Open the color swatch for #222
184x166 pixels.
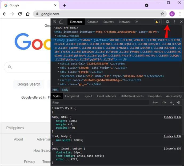coord(69,159)
